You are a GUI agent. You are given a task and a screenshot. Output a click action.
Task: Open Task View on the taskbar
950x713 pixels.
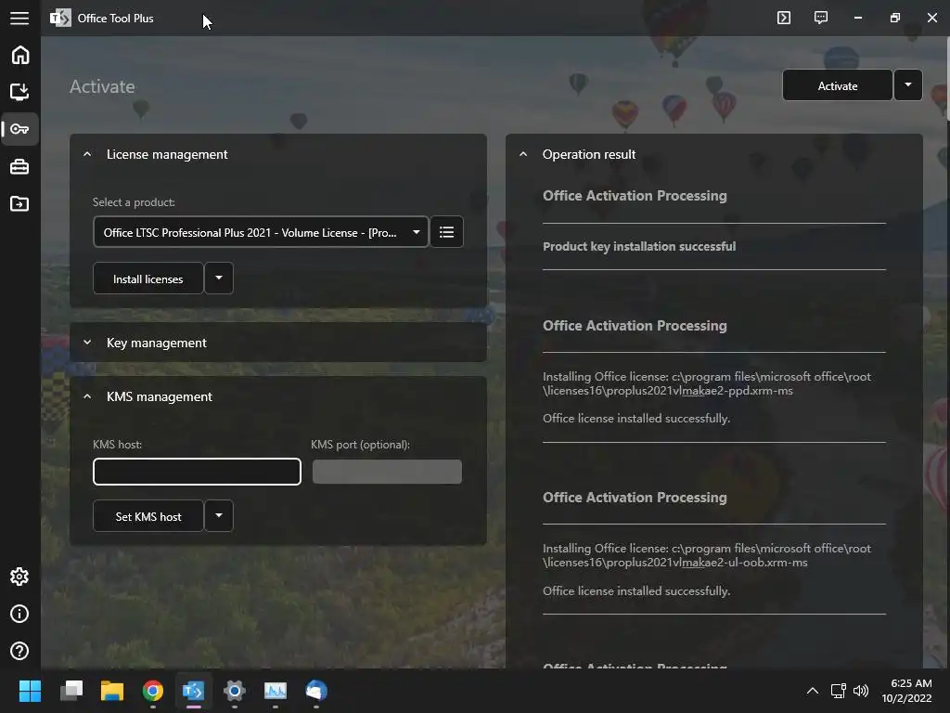click(71, 691)
